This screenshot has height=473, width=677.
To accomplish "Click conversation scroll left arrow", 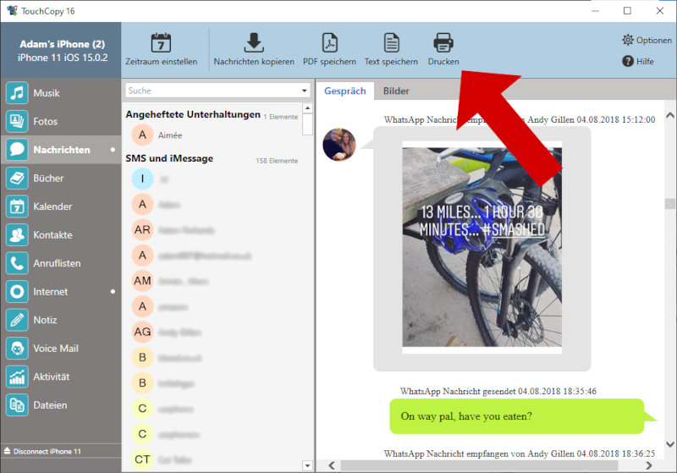I will pos(332,465).
